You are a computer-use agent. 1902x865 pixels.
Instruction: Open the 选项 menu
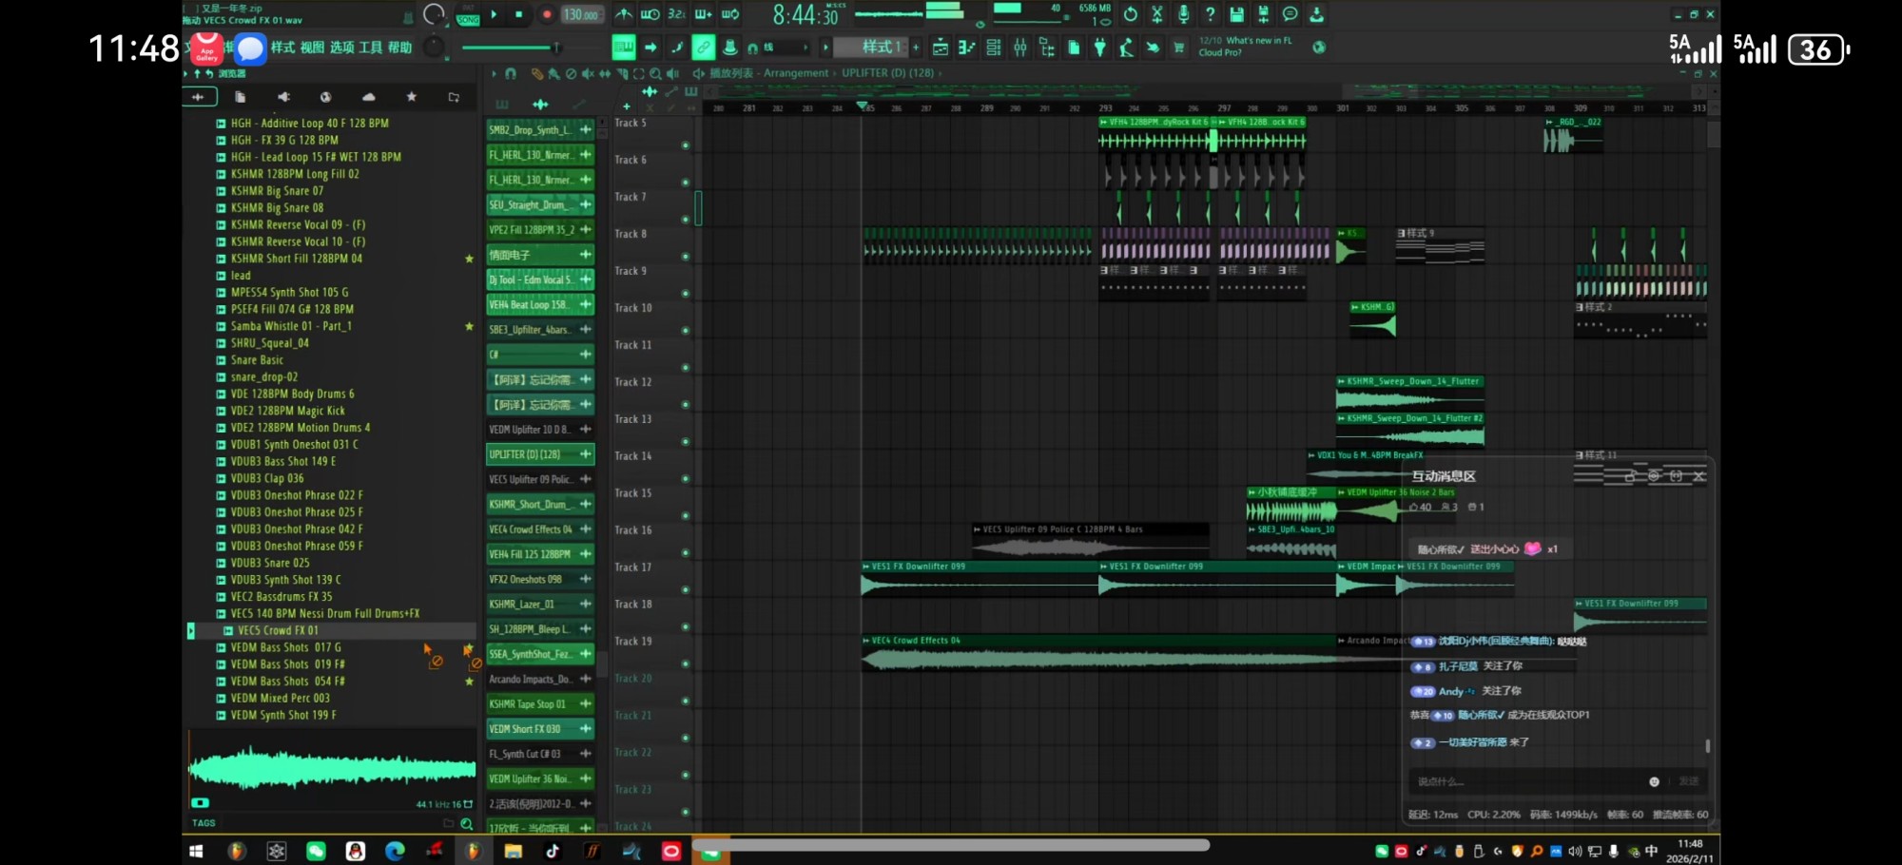[341, 48]
